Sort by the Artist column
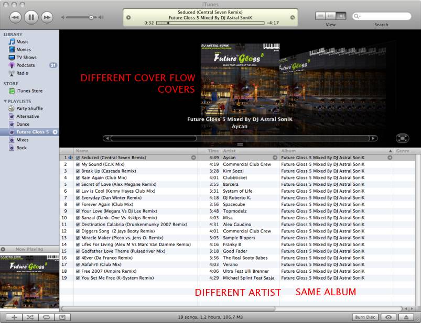 (250, 151)
